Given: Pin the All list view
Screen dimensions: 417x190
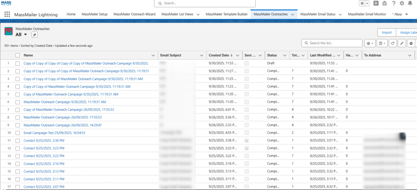Looking at the screenshot, I should coord(35,35).
